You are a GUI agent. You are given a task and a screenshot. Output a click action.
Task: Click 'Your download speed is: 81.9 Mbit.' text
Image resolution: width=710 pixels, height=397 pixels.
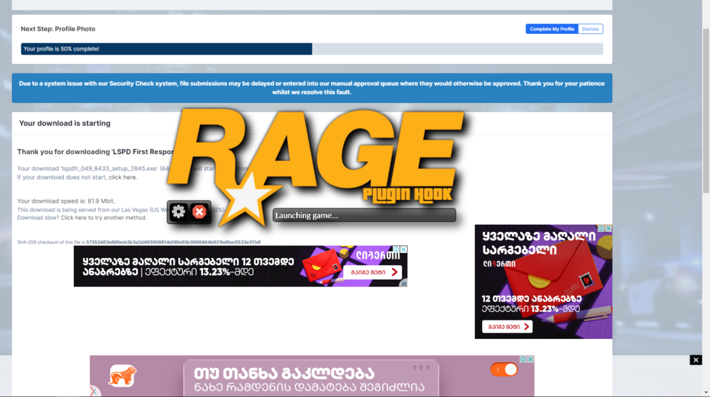tap(66, 201)
